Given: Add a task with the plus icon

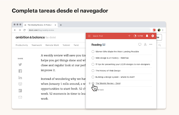Looking at the screenshot, I should (x=129, y=36).
